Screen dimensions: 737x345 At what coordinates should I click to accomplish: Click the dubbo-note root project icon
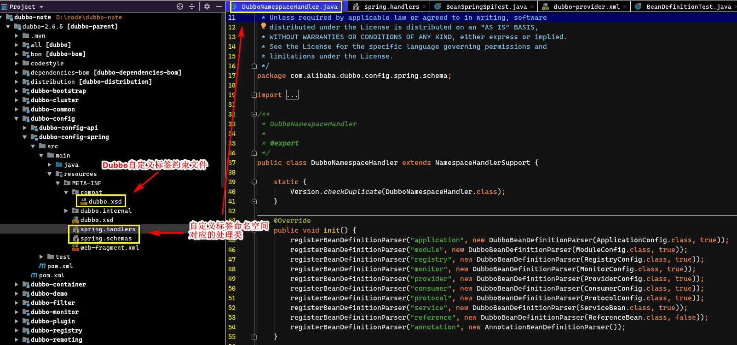(x=10, y=17)
